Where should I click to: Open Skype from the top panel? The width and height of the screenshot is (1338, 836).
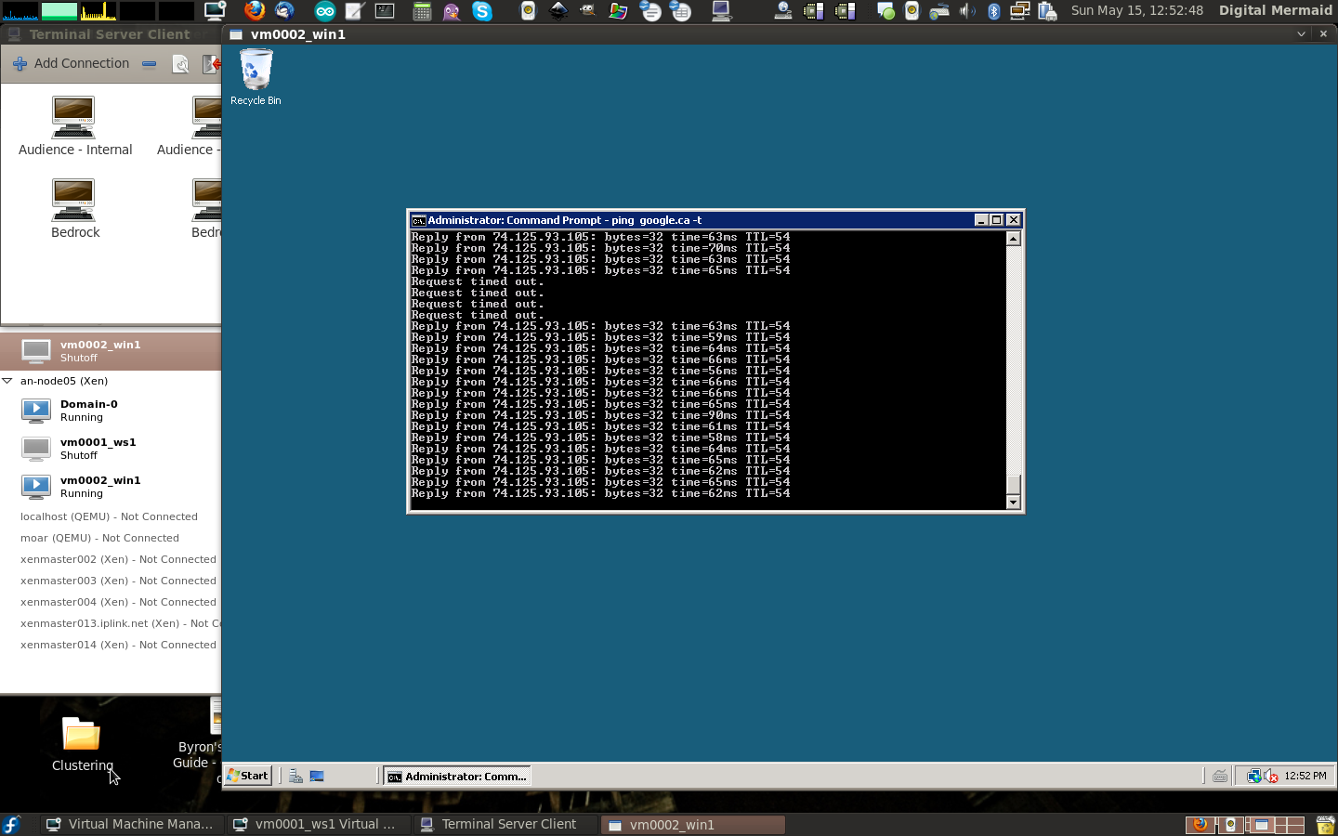pos(482,11)
